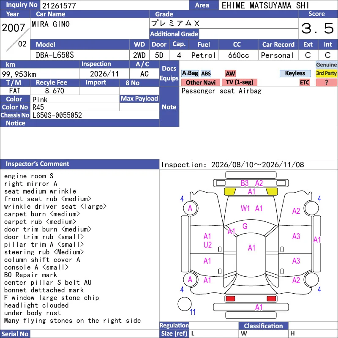Click the A-Bag equipment badge

pos(190,73)
